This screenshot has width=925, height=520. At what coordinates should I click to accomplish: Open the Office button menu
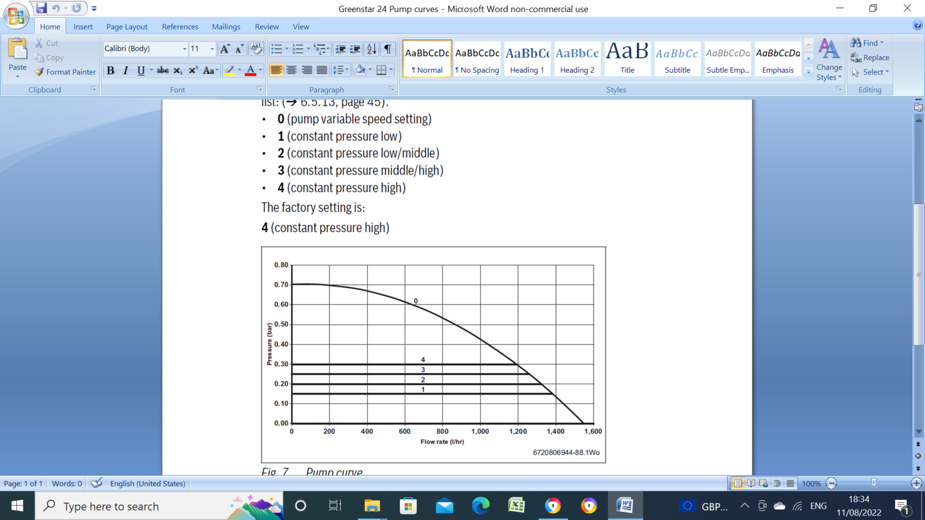click(16, 16)
